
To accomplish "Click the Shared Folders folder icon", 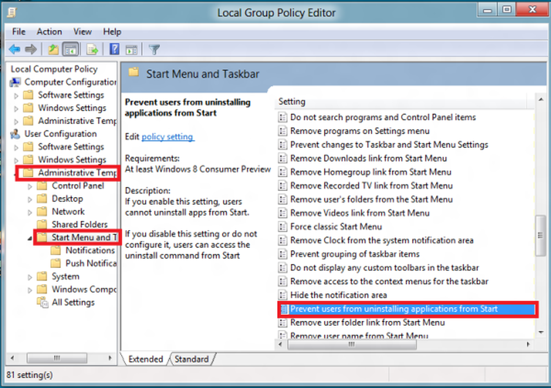I will point(42,225).
